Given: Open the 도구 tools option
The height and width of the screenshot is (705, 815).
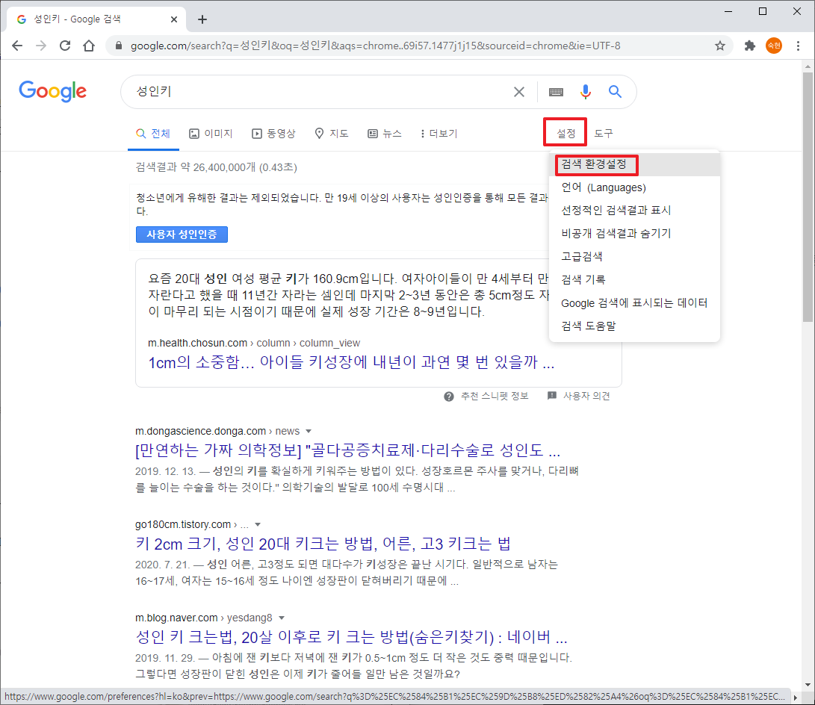Looking at the screenshot, I should [604, 134].
